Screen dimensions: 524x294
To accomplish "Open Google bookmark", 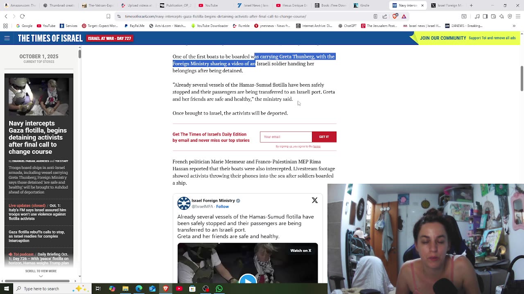I will click(x=24, y=26).
